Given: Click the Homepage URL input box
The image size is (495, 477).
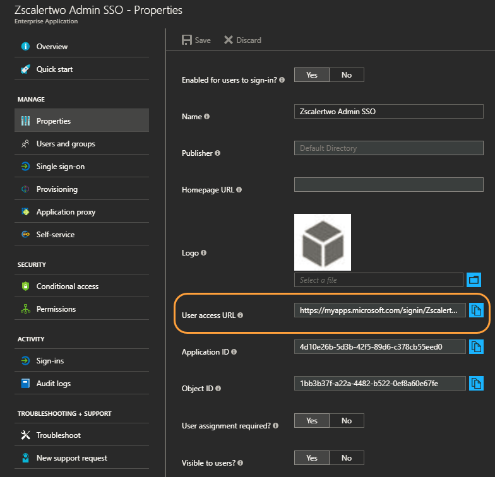Looking at the screenshot, I should coord(388,185).
